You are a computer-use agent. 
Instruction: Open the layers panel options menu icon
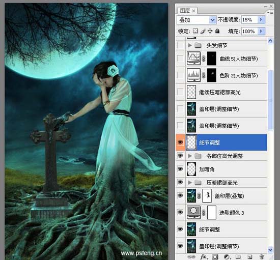point(270,12)
